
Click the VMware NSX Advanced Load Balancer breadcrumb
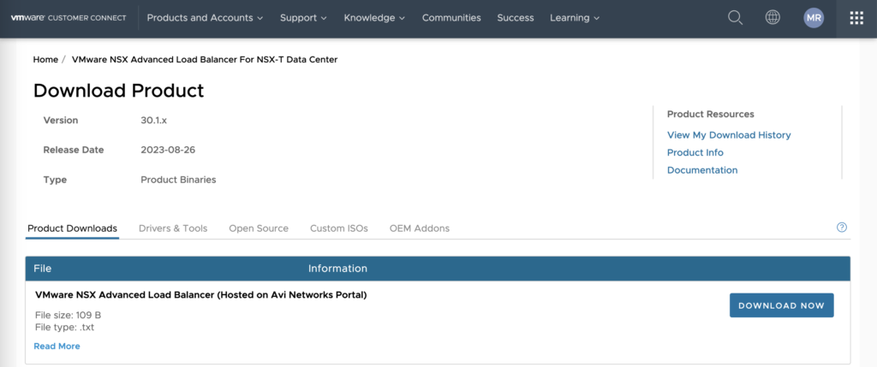coord(205,59)
